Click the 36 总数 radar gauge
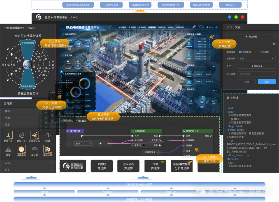The width and height of the screenshot is (279, 202). point(202,102)
